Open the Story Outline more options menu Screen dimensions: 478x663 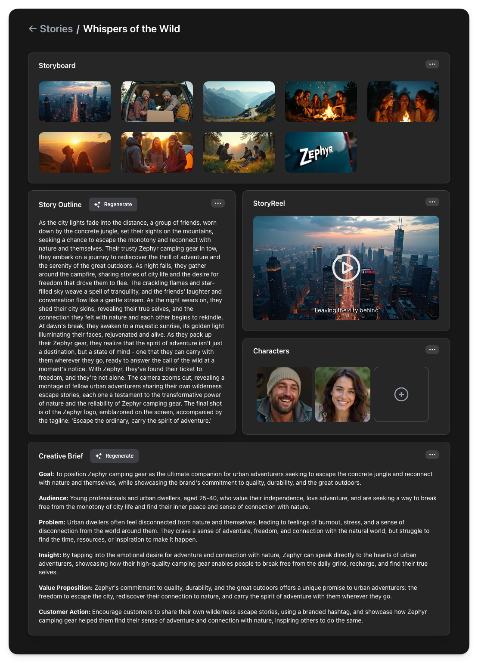(x=218, y=203)
